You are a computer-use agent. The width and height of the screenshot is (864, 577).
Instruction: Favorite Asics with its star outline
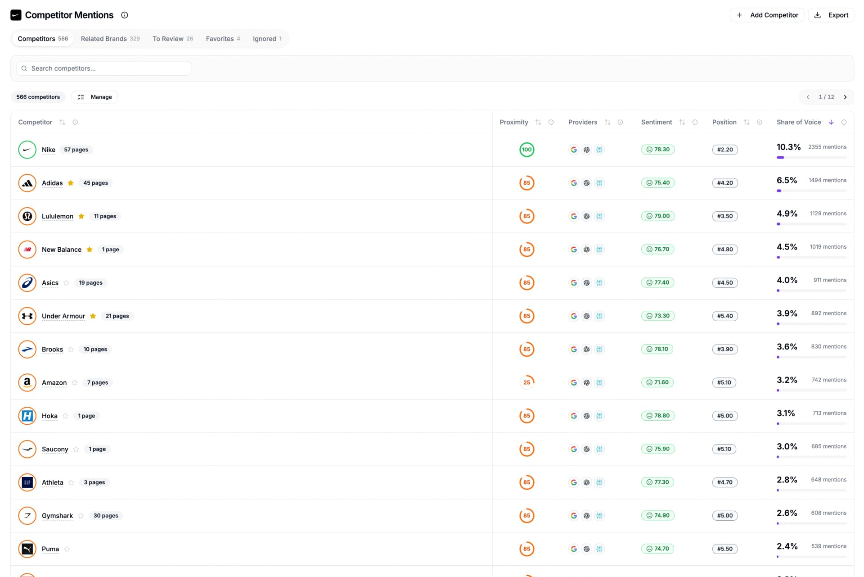coord(67,283)
